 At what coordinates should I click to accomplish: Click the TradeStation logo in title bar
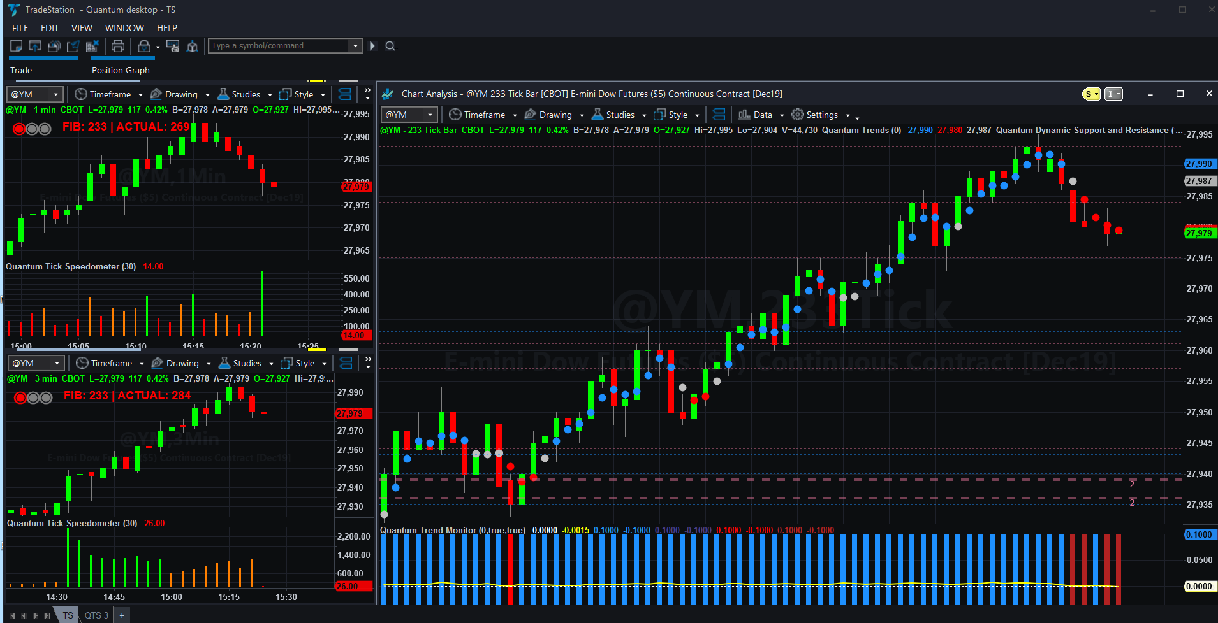[x=13, y=10]
